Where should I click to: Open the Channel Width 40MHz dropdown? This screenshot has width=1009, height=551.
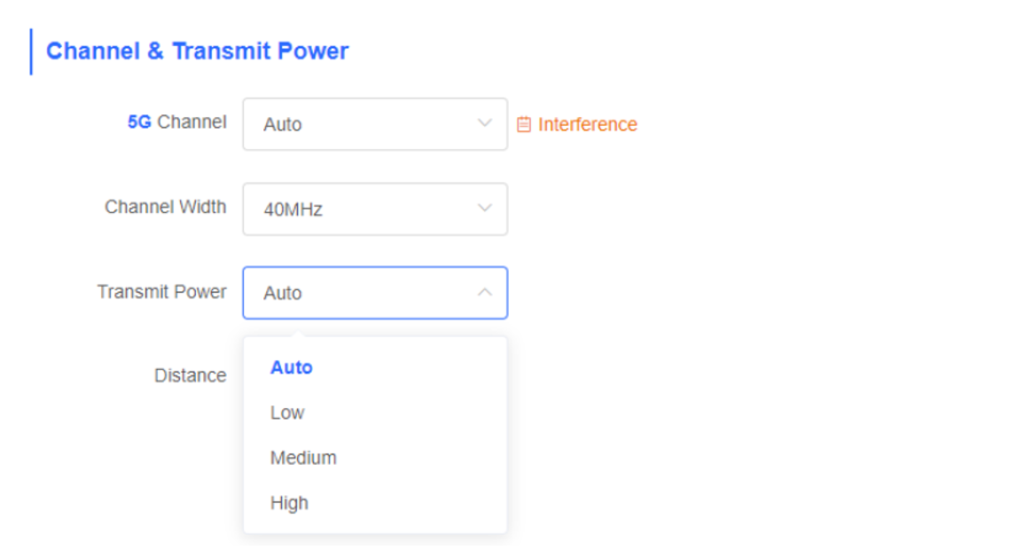[375, 209]
